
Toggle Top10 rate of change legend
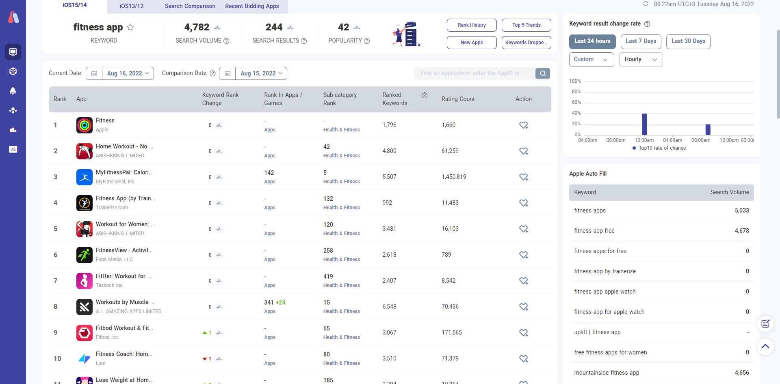pyautogui.click(x=659, y=148)
